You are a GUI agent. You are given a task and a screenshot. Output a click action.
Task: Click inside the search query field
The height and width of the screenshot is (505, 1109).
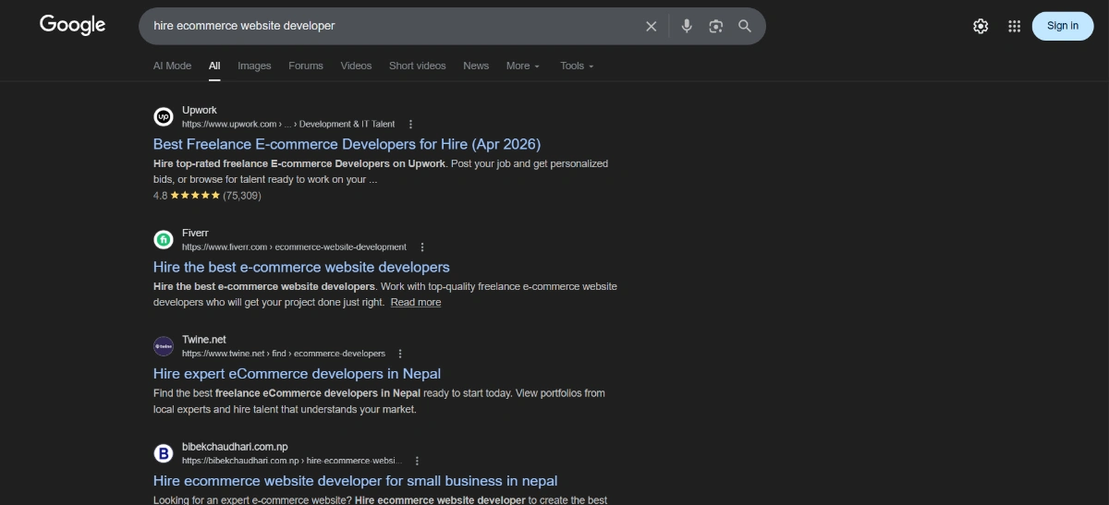(x=393, y=26)
